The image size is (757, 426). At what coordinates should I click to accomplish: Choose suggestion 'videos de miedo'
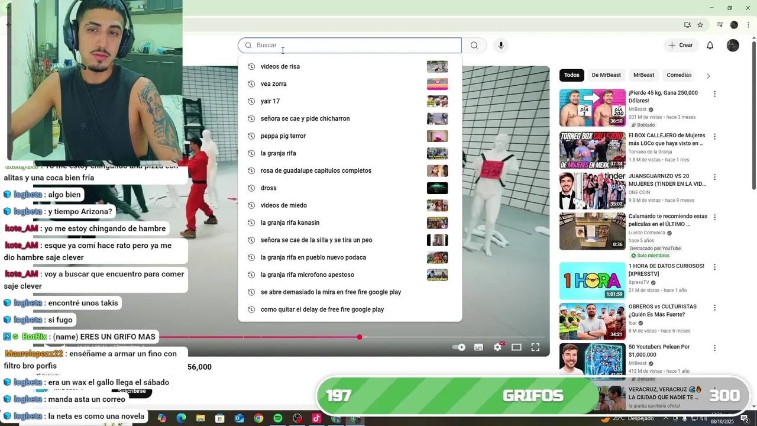click(x=350, y=205)
